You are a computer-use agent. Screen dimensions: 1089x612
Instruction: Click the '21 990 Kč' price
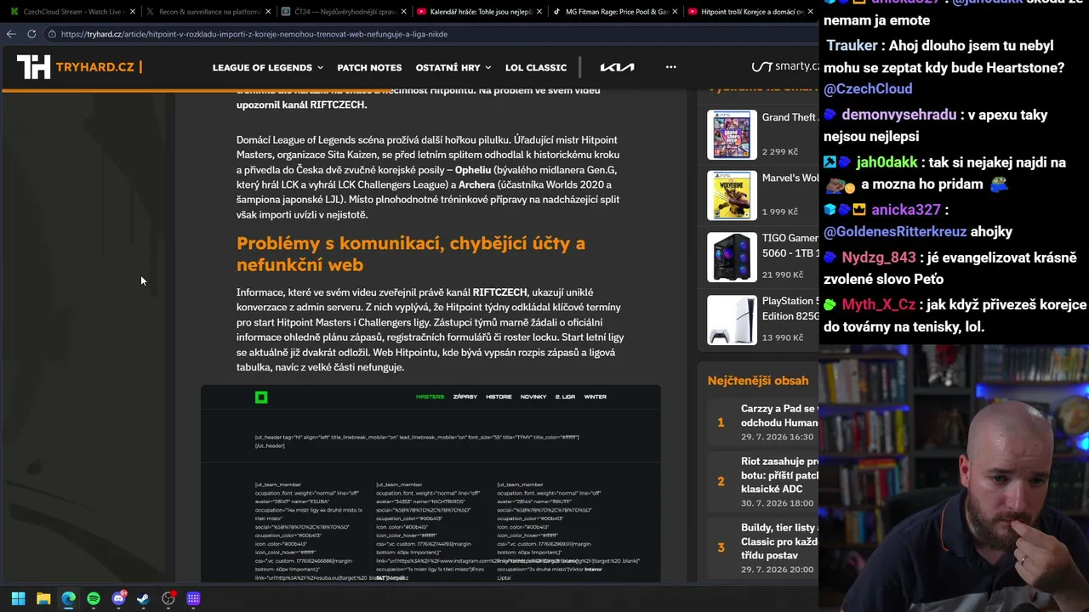(783, 275)
